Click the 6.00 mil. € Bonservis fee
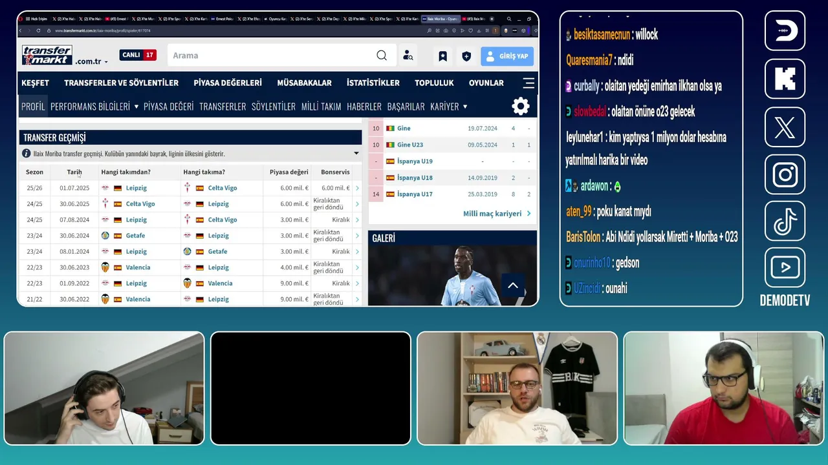This screenshot has width=828, height=465. pyautogui.click(x=336, y=188)
